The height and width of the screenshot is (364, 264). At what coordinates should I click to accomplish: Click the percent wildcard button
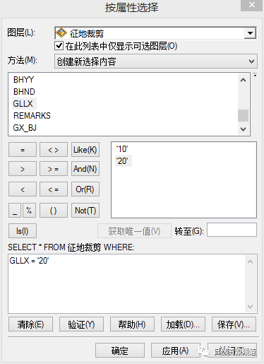(x=29, y=210)
